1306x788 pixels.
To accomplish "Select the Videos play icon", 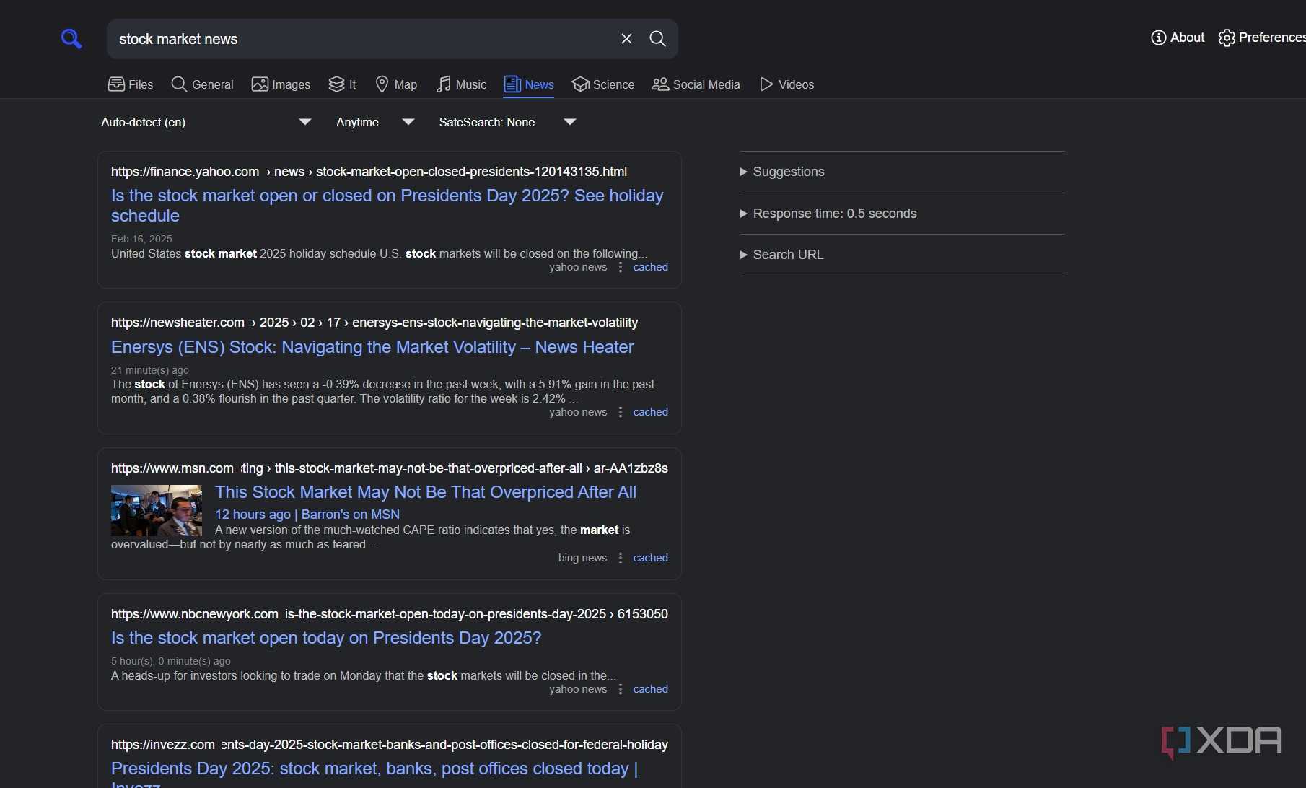I will coord(766,84).
